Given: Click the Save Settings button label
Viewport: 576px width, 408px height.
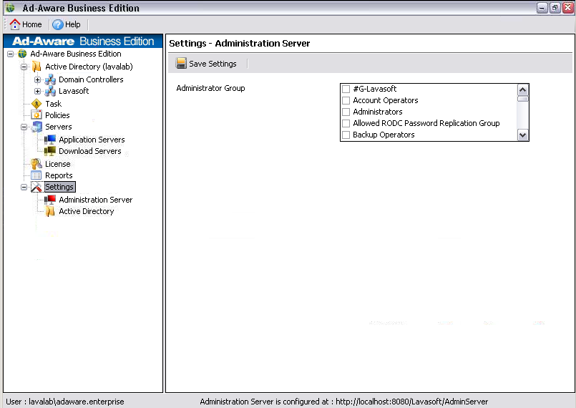Looking at the screenshot, I should (x=213, y=64).
